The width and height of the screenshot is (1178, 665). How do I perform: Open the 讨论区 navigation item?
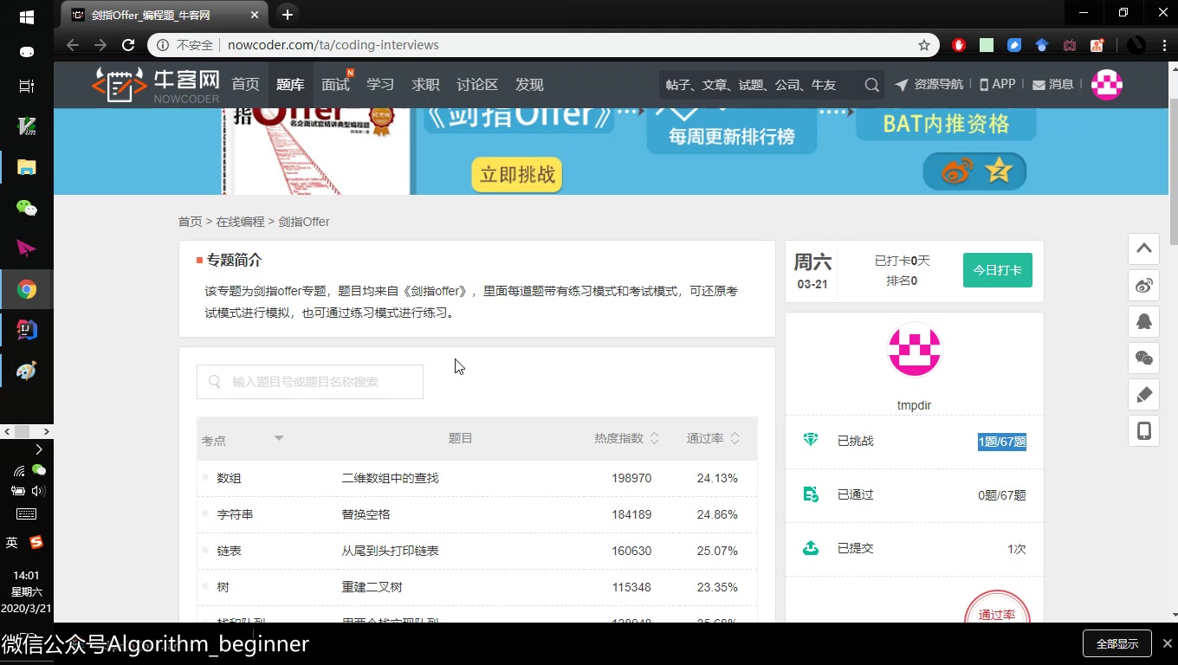(x=477, y=85)
